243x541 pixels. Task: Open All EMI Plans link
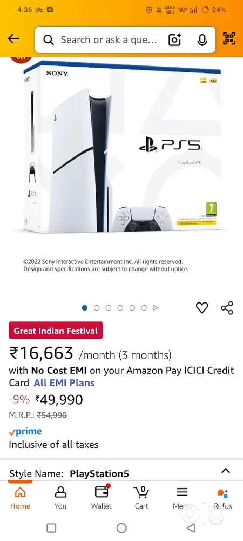pyautogui.click(x=64, y=382)
